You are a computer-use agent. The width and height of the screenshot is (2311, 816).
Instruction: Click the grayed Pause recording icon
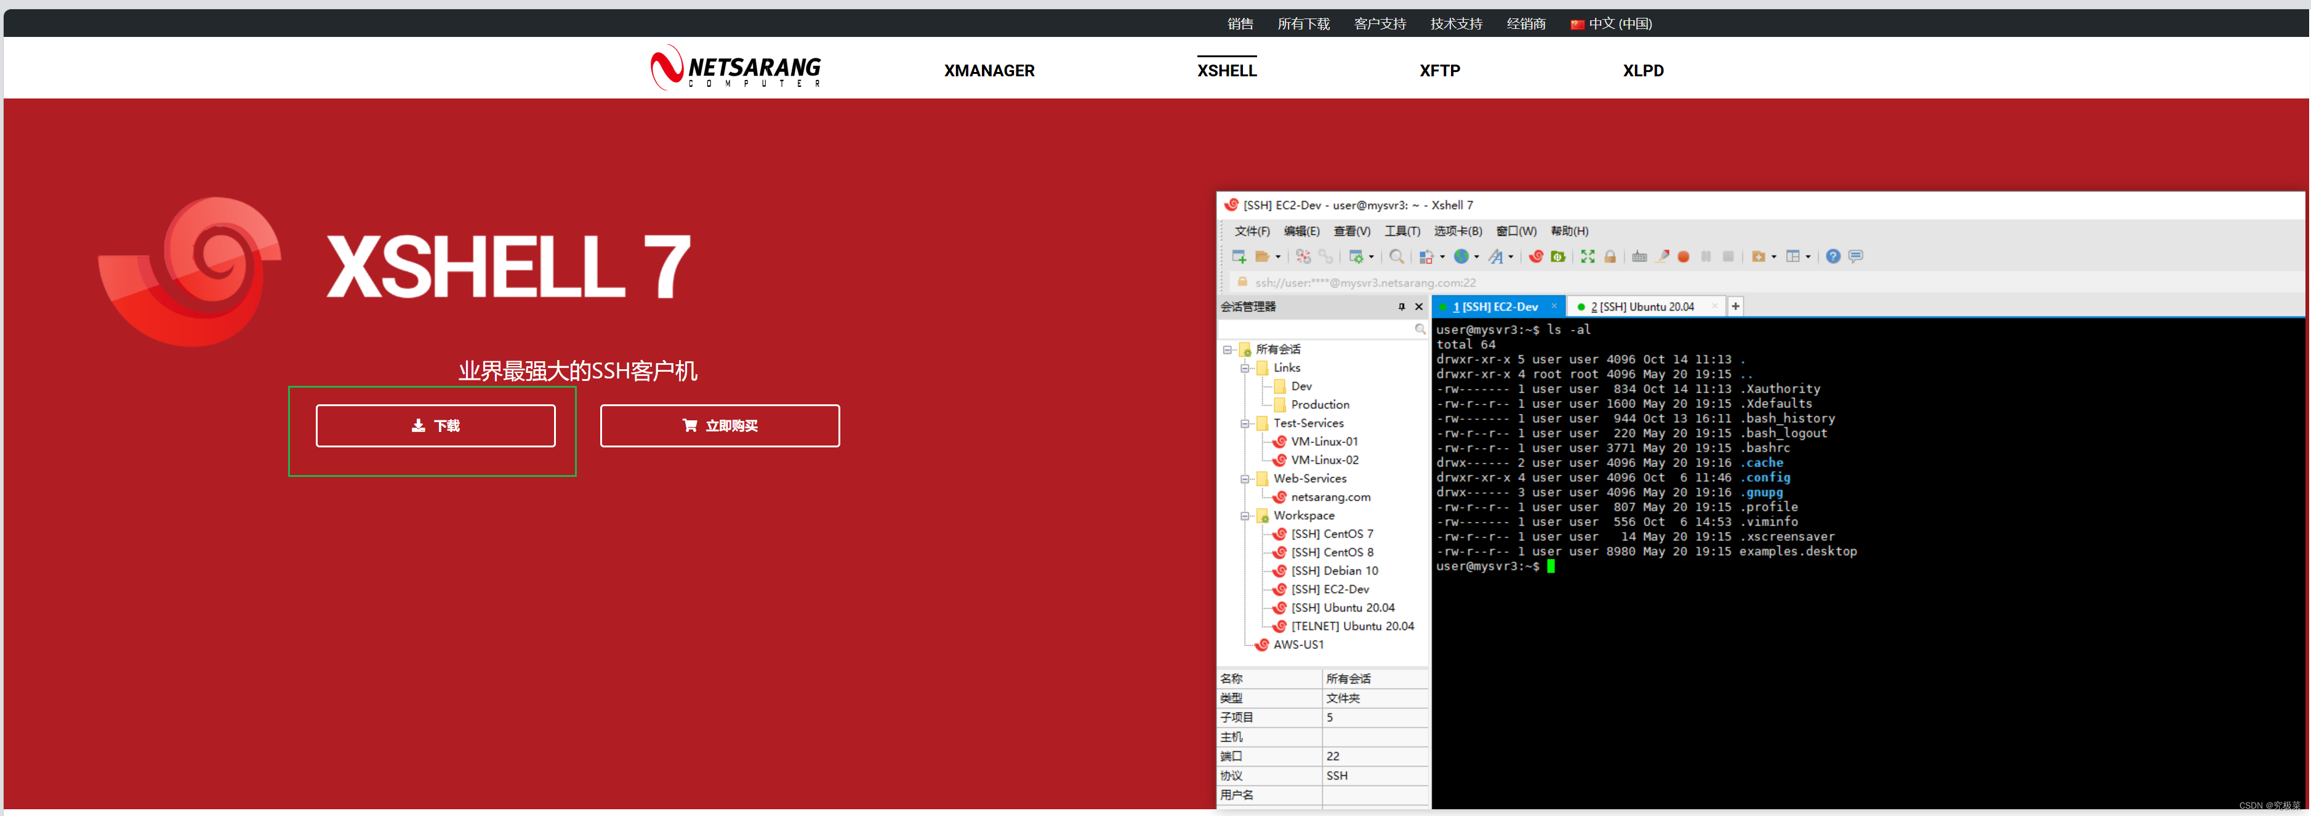[1706, 257]
